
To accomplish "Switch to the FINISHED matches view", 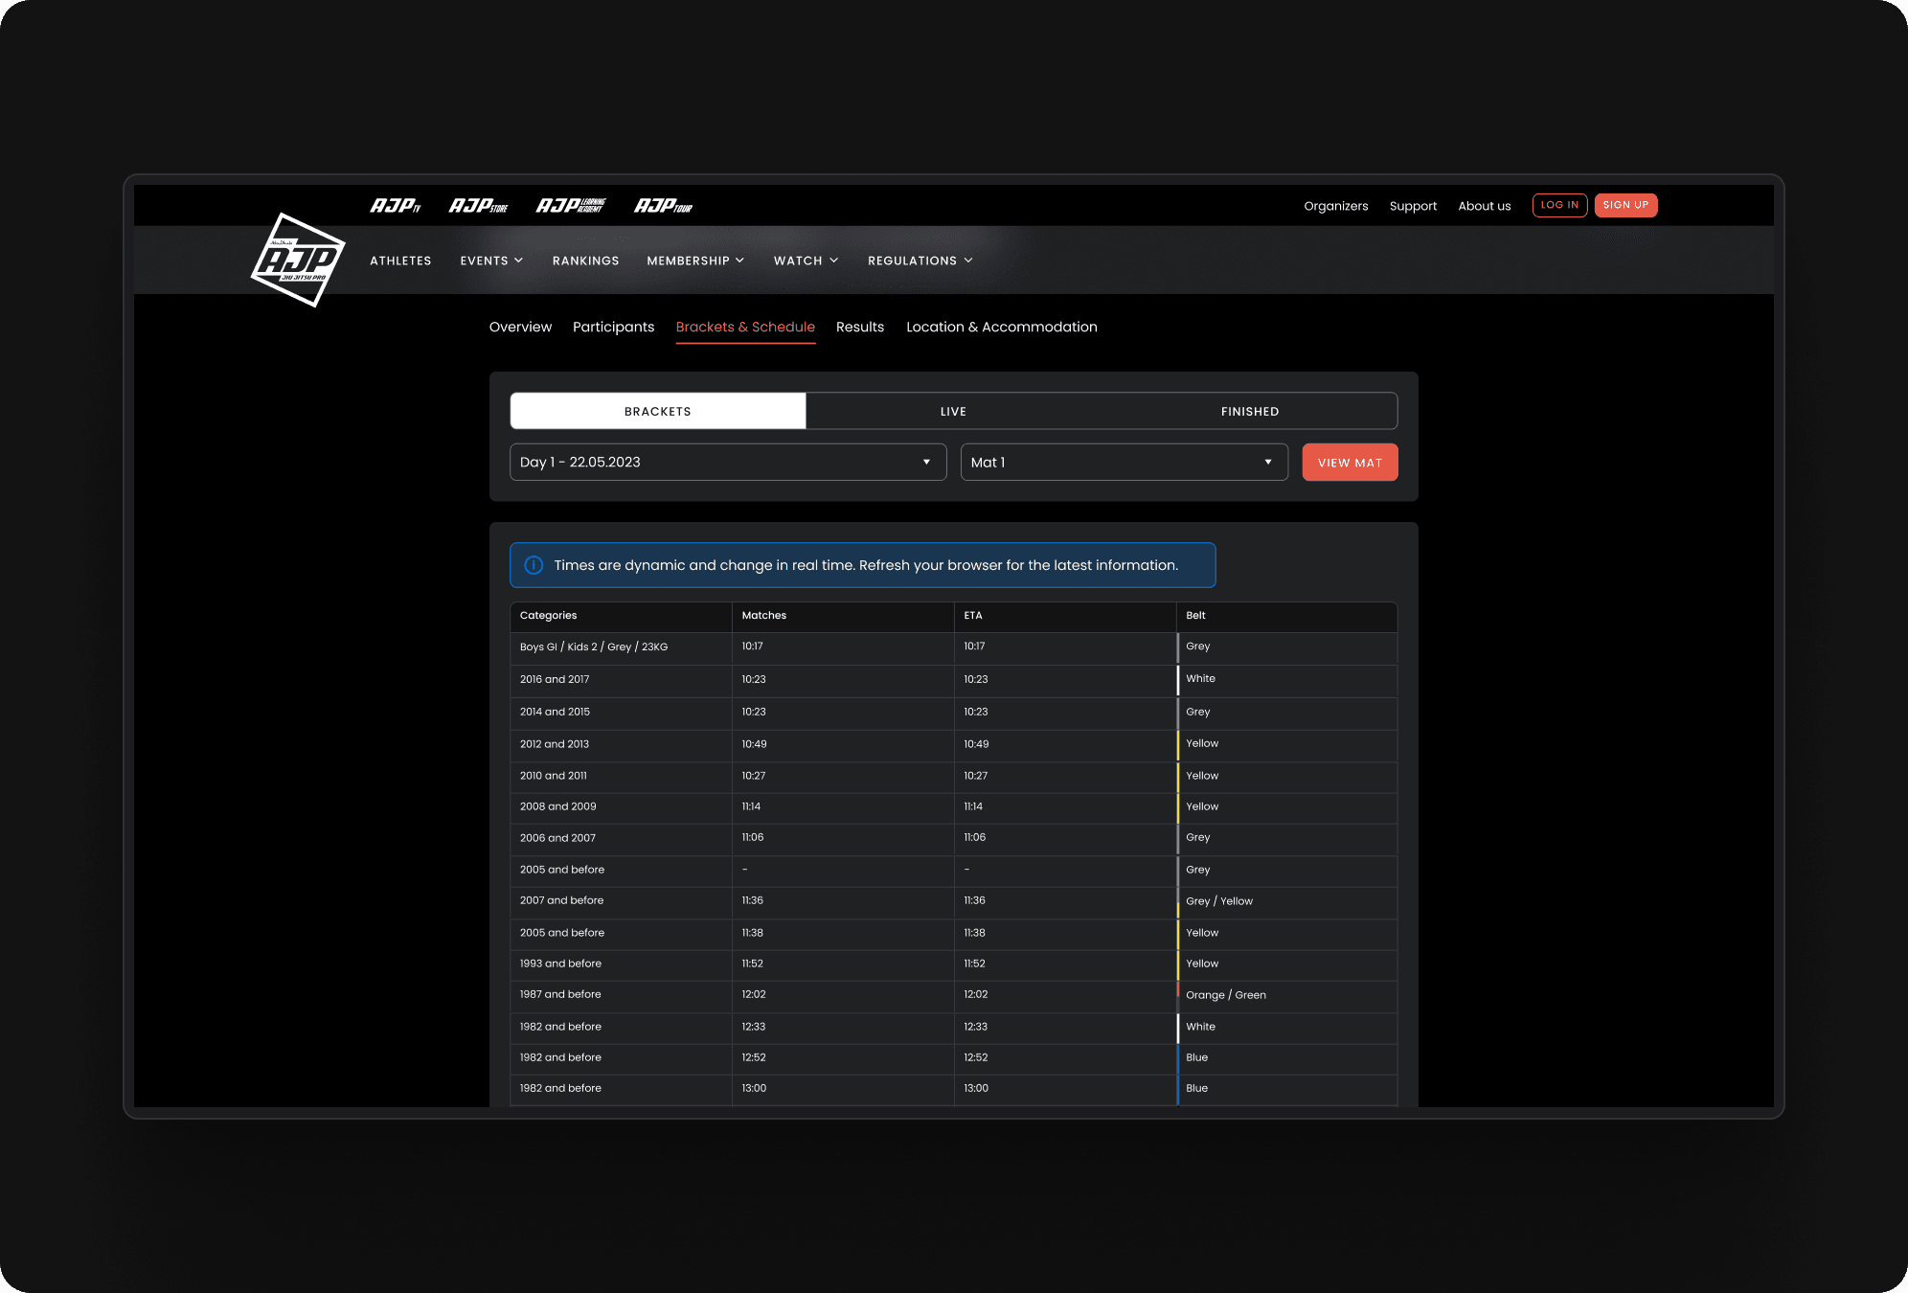I will [x=1250, y=411].
